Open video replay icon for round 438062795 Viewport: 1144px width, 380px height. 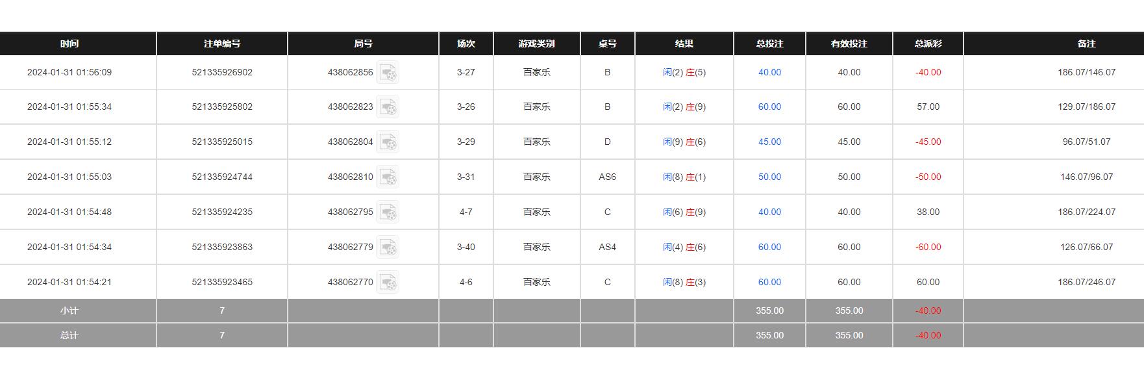click(388, 212)
